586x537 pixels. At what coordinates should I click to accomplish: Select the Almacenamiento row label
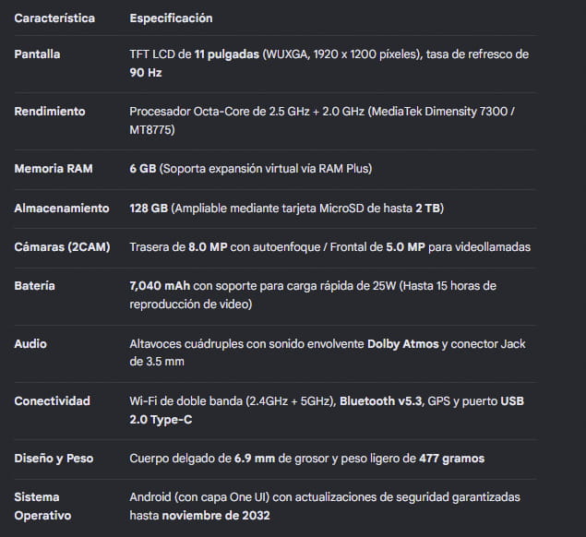[62, 209]
